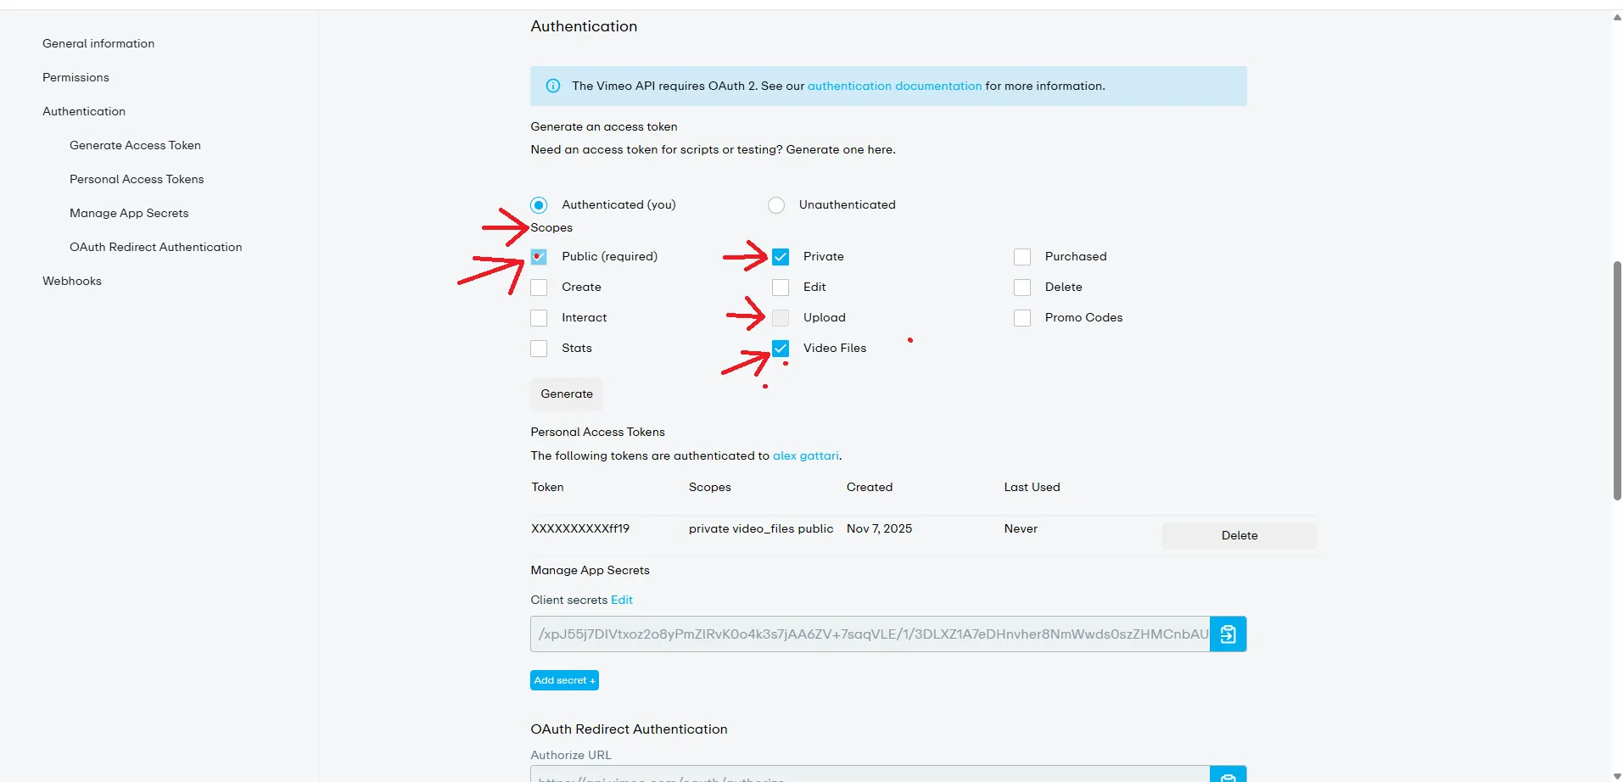Delete the XXXXXXXXXXff19 access token

[1239, 535]
